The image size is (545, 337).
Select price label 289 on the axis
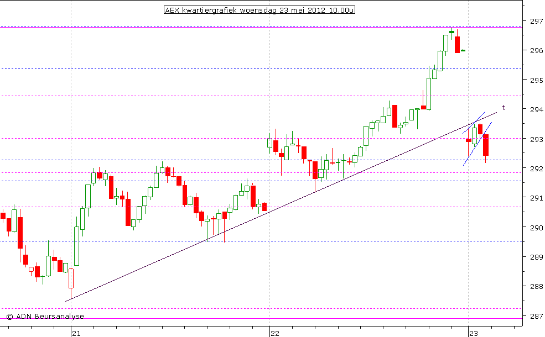tap(536, 257)
